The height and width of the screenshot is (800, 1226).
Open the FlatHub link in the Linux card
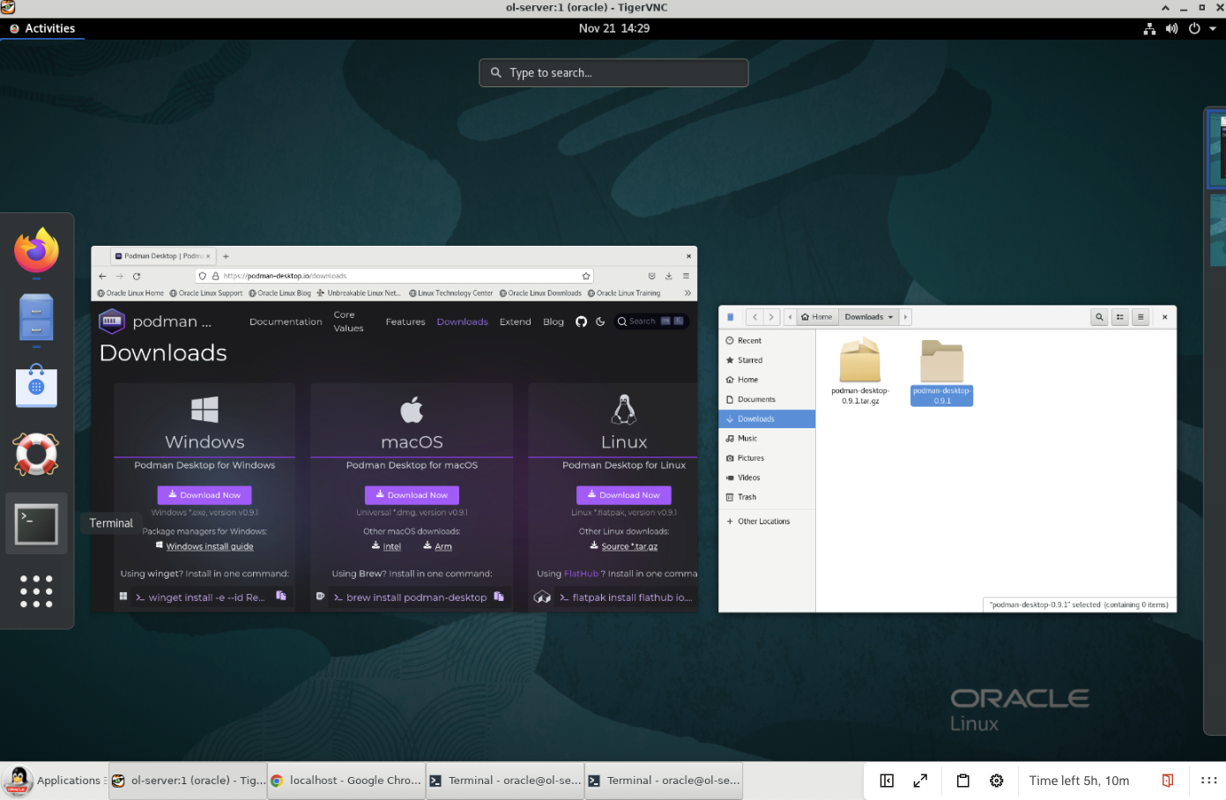(x=581, y=574)
